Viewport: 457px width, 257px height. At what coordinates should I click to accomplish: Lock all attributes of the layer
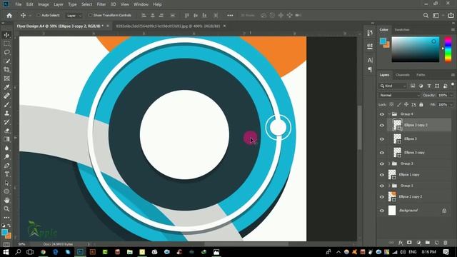421,105
